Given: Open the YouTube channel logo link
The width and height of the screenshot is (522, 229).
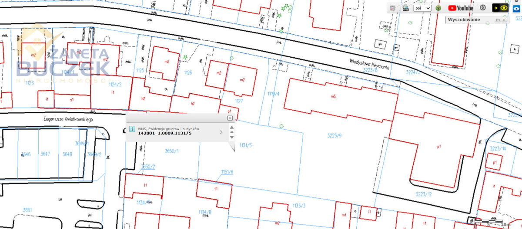Looking at the screenshot, I should pyautogui.click(x=461, y=8).
